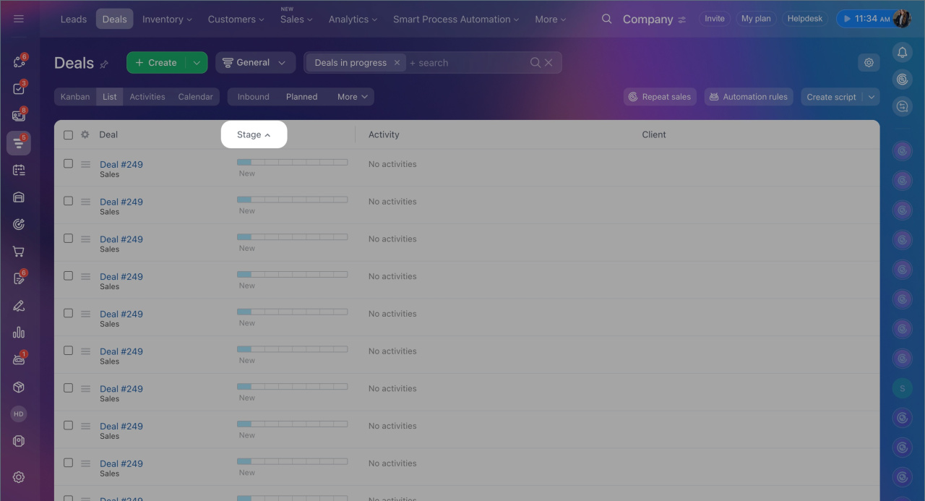Check the first Deal #249 row checkbox
Viewport: 925px width, 501px height.
(x=68, y=164)
